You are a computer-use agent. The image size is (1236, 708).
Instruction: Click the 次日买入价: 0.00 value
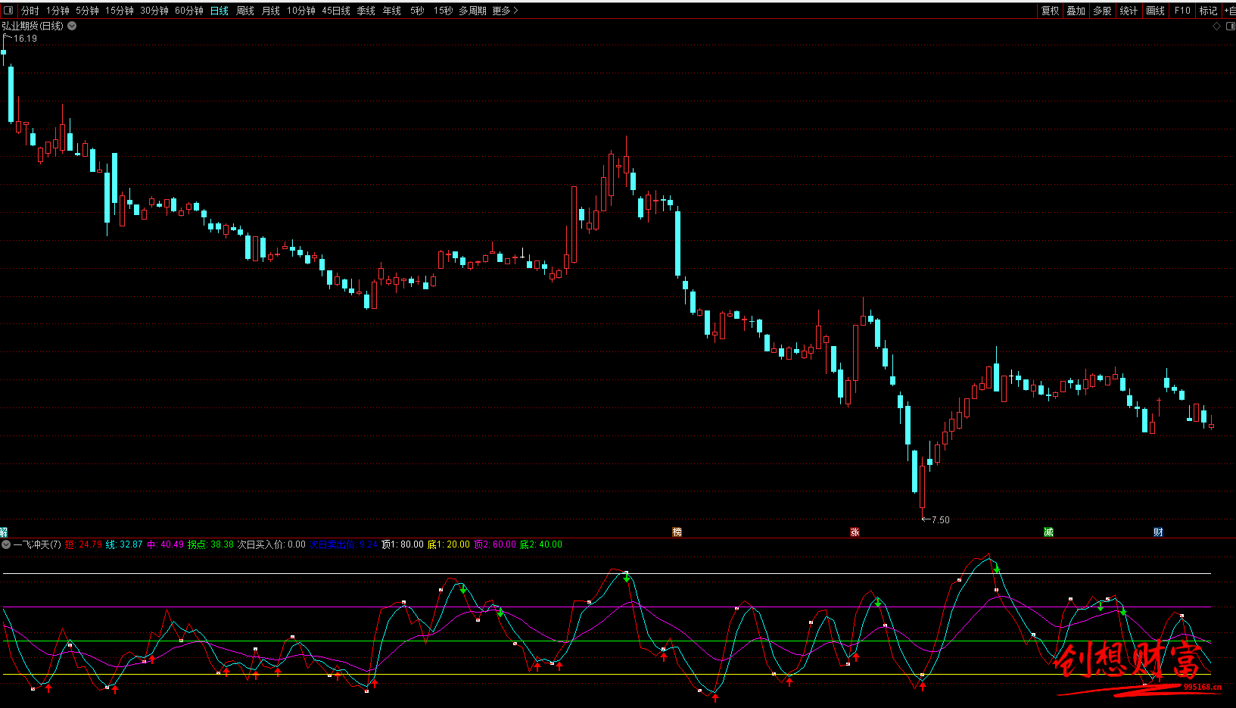[272, 544]
